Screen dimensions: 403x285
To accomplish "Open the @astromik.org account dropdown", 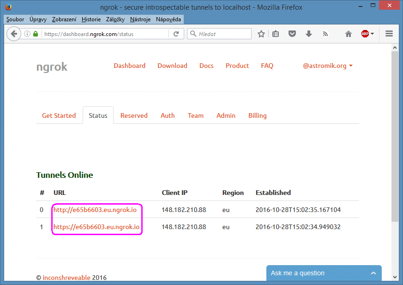I will click(x=327, y=66).
